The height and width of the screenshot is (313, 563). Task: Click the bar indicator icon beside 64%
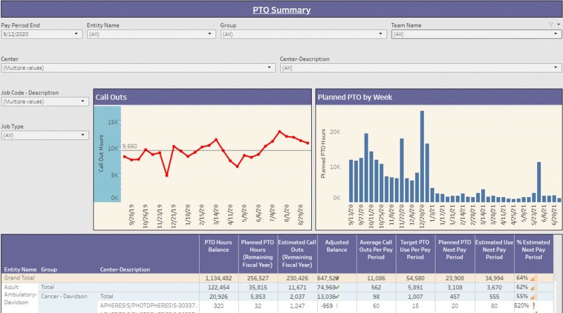click(x=533, y=278)
